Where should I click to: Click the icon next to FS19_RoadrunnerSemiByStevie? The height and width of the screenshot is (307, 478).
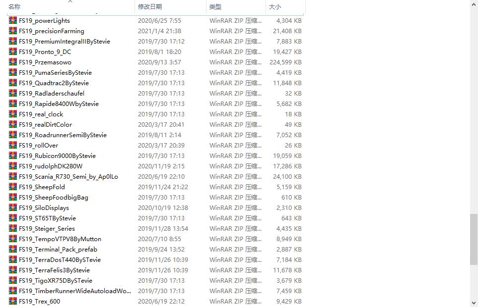[x=13, y=135]
